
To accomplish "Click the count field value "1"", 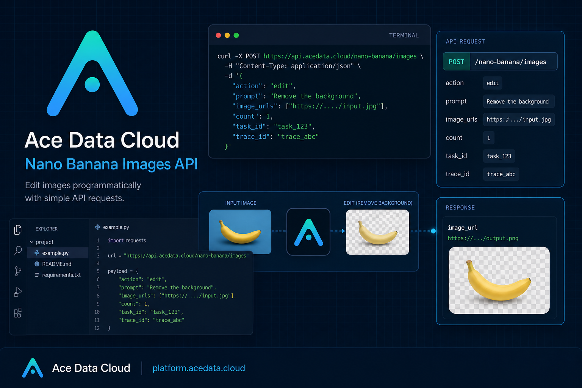I will pos(489,138).
